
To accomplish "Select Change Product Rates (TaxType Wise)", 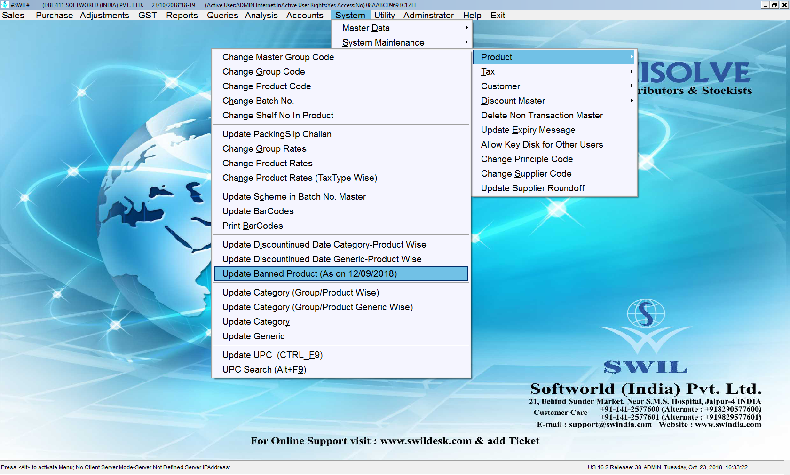I will click(341, 178).
